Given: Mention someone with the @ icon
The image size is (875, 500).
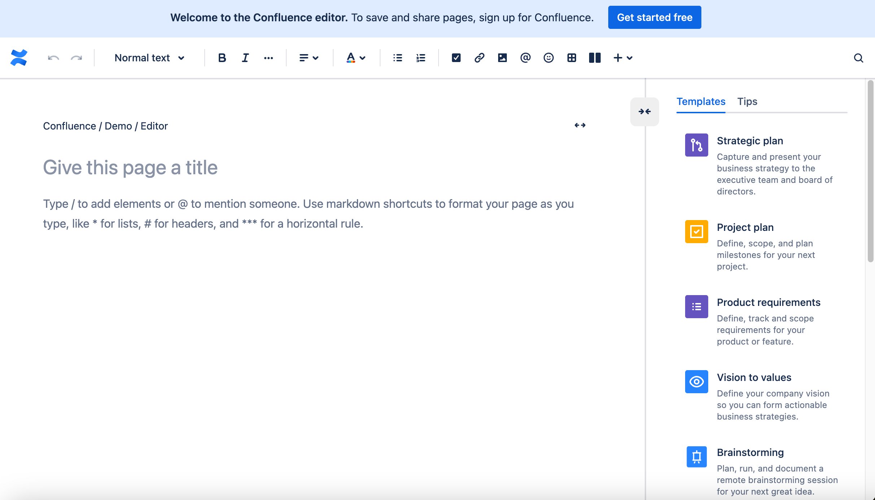Looking at the screenshot, I should [525, 57].
